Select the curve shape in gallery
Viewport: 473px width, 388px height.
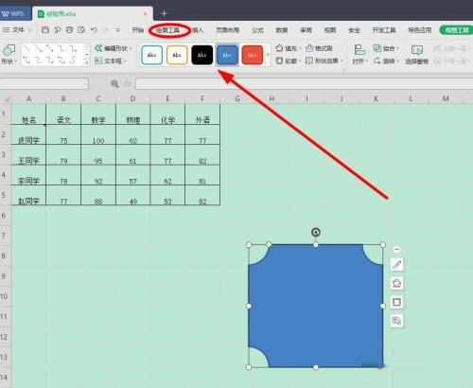73,60
